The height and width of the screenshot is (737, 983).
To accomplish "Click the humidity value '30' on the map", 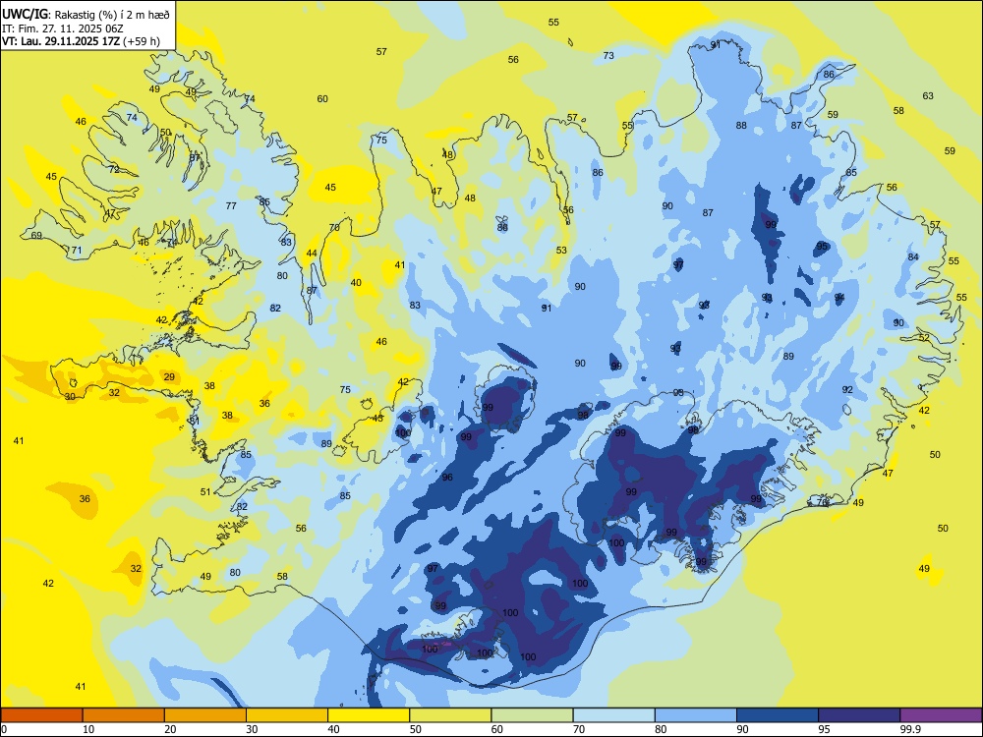I will pyautogui.click(x=70, y=397).
